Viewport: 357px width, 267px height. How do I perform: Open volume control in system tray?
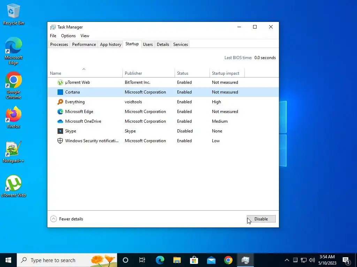coord(312,260)
